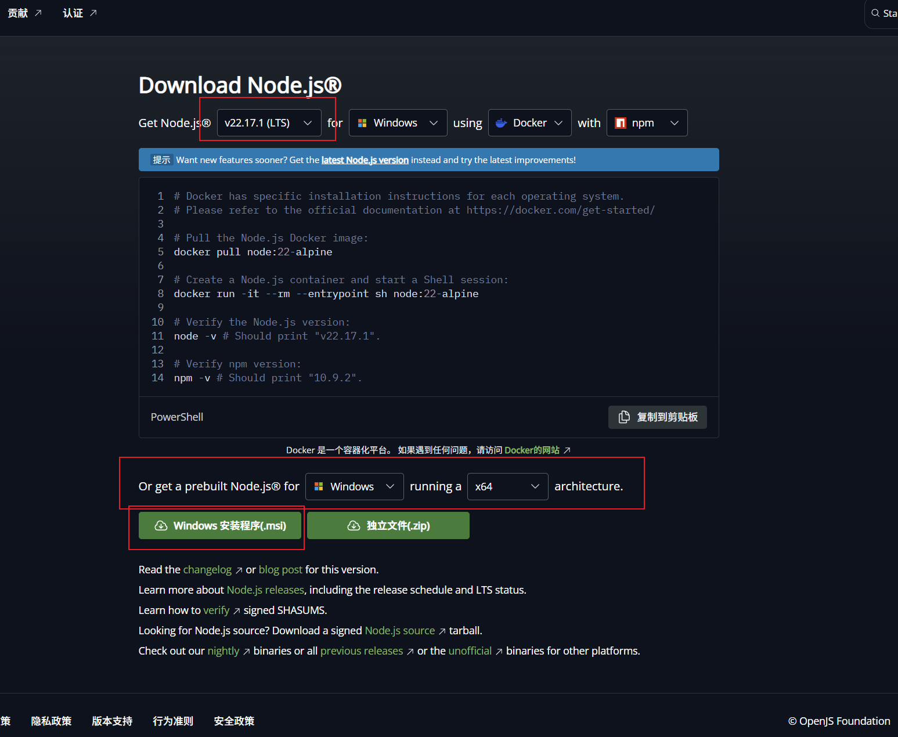Image resolution: width=898 pixels, height=737 pixels.
Task: Click the 独立文件(.zip) download button
Action: tap(388, 526)
